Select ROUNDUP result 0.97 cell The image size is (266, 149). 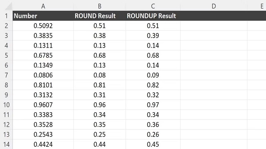pos(153,105)
